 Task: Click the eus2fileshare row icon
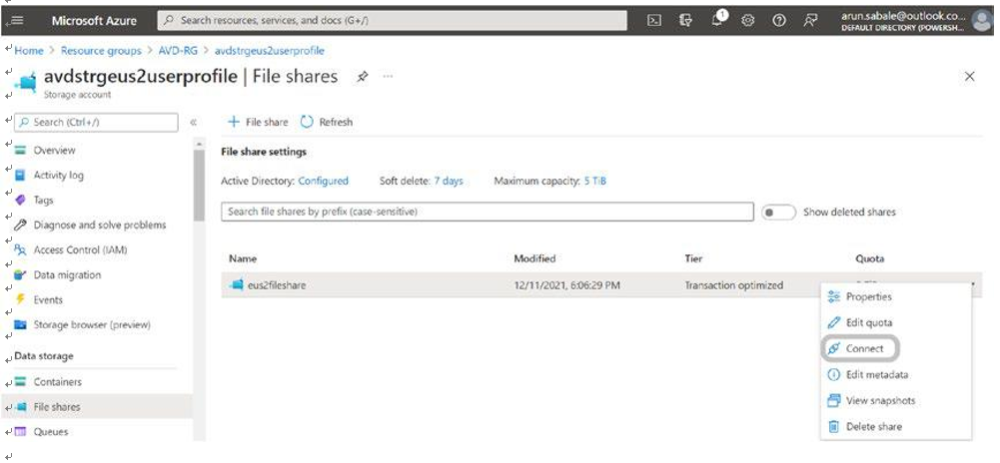click(237, 285)
